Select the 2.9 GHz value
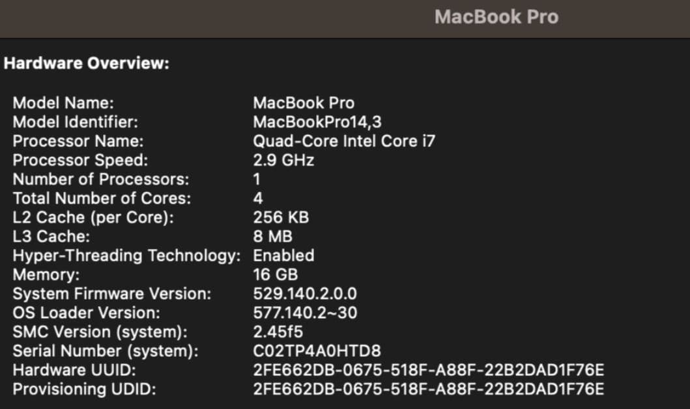690x409 pixels. click(283, 160)
